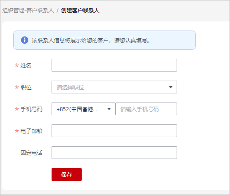Click the notice text 该联系人信息将展示给您的客户
The height and width of the screenshot is (195, 230).
pos(70,41)
